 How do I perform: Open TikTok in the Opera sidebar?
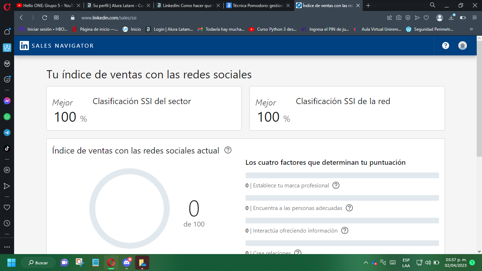point(7,149)
